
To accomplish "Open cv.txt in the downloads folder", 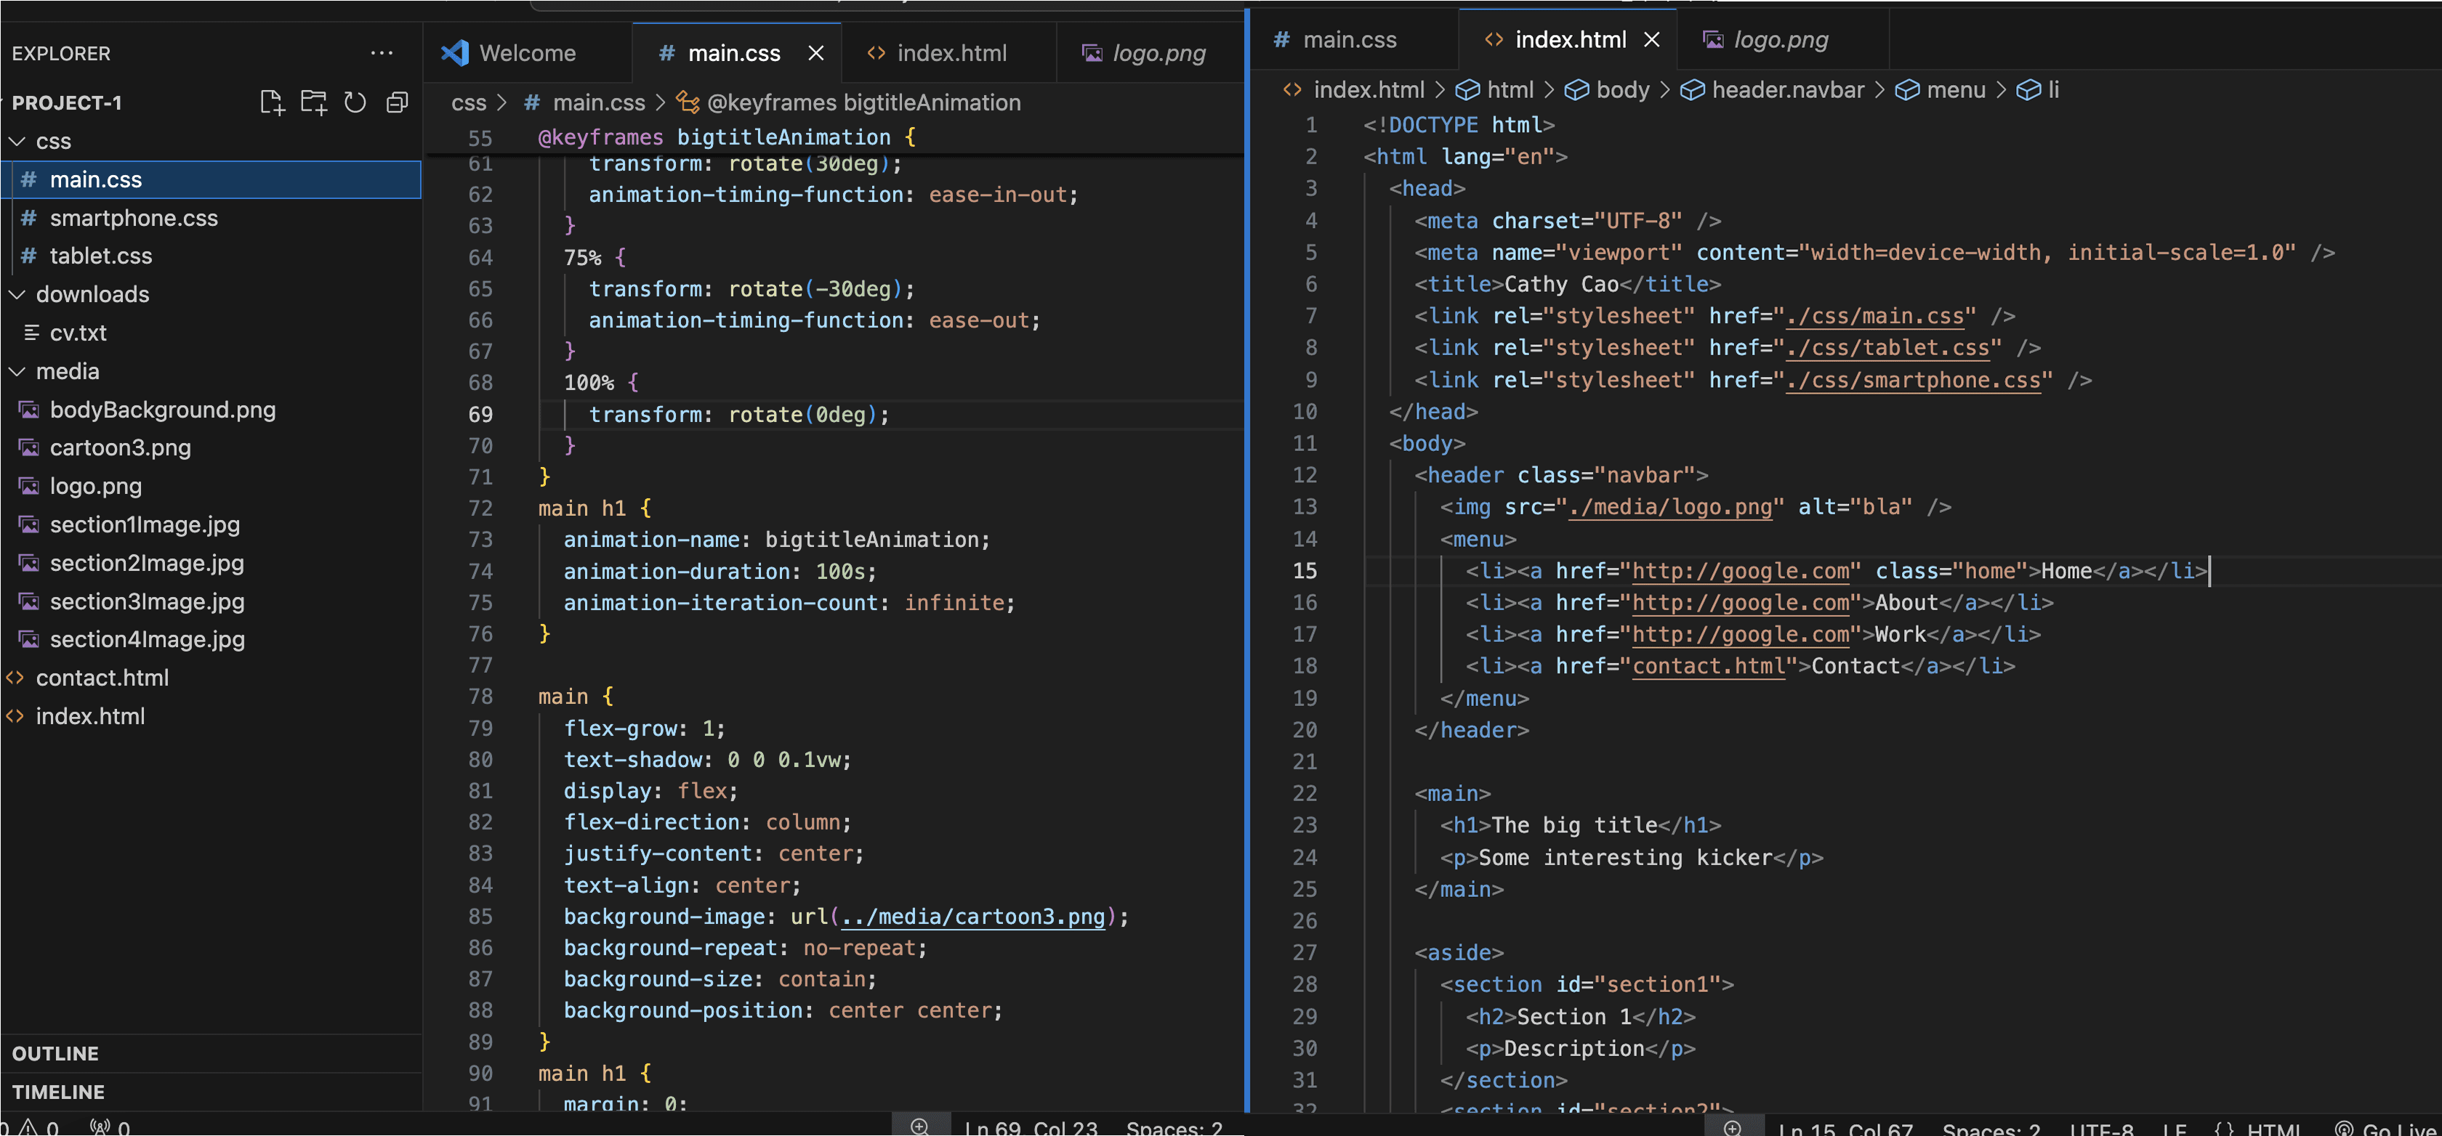I will click(x=211, y=333).
